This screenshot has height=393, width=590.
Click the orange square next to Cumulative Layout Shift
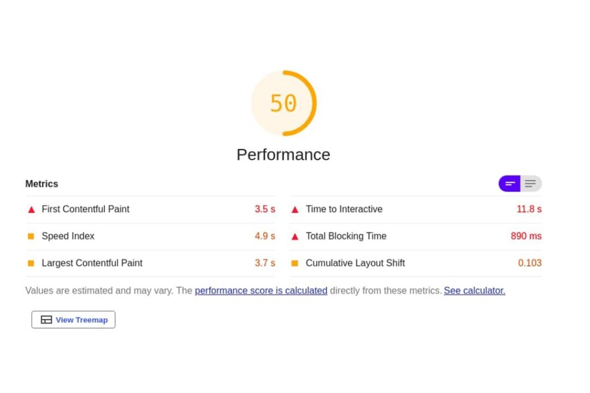click(295, 263)
